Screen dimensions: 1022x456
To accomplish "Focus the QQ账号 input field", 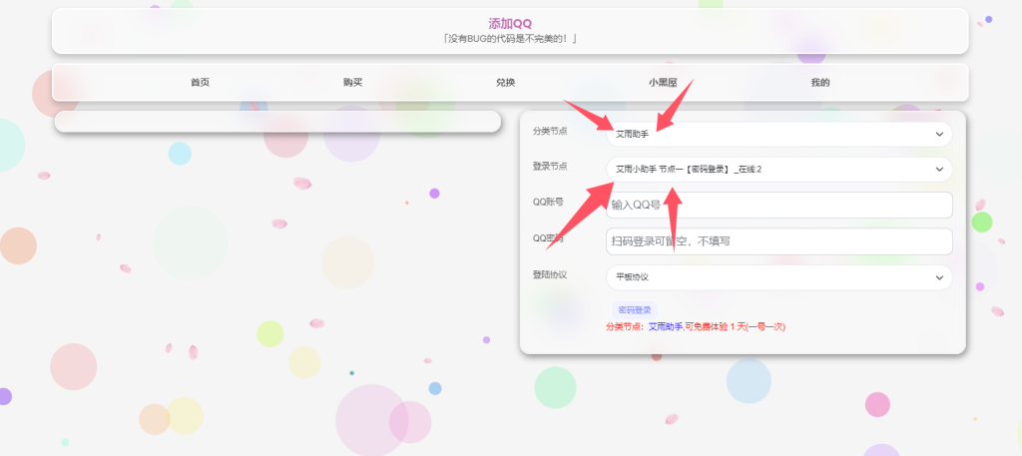I will coord(778,206).
